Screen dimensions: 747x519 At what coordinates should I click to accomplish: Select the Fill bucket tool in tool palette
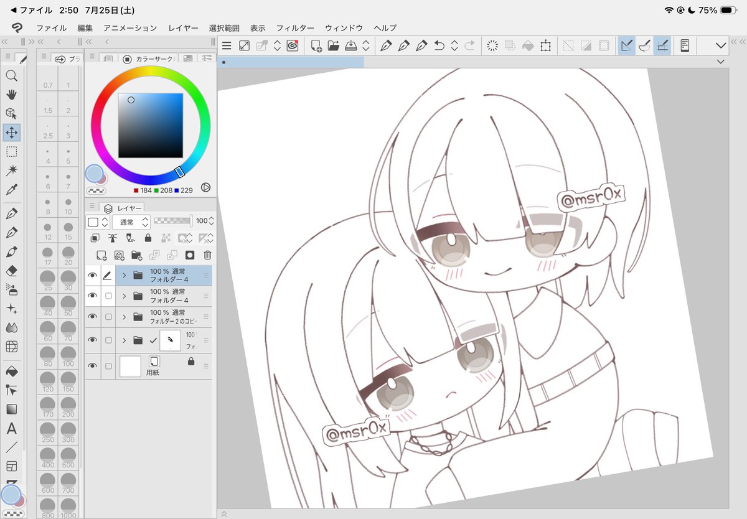point(11,371)
